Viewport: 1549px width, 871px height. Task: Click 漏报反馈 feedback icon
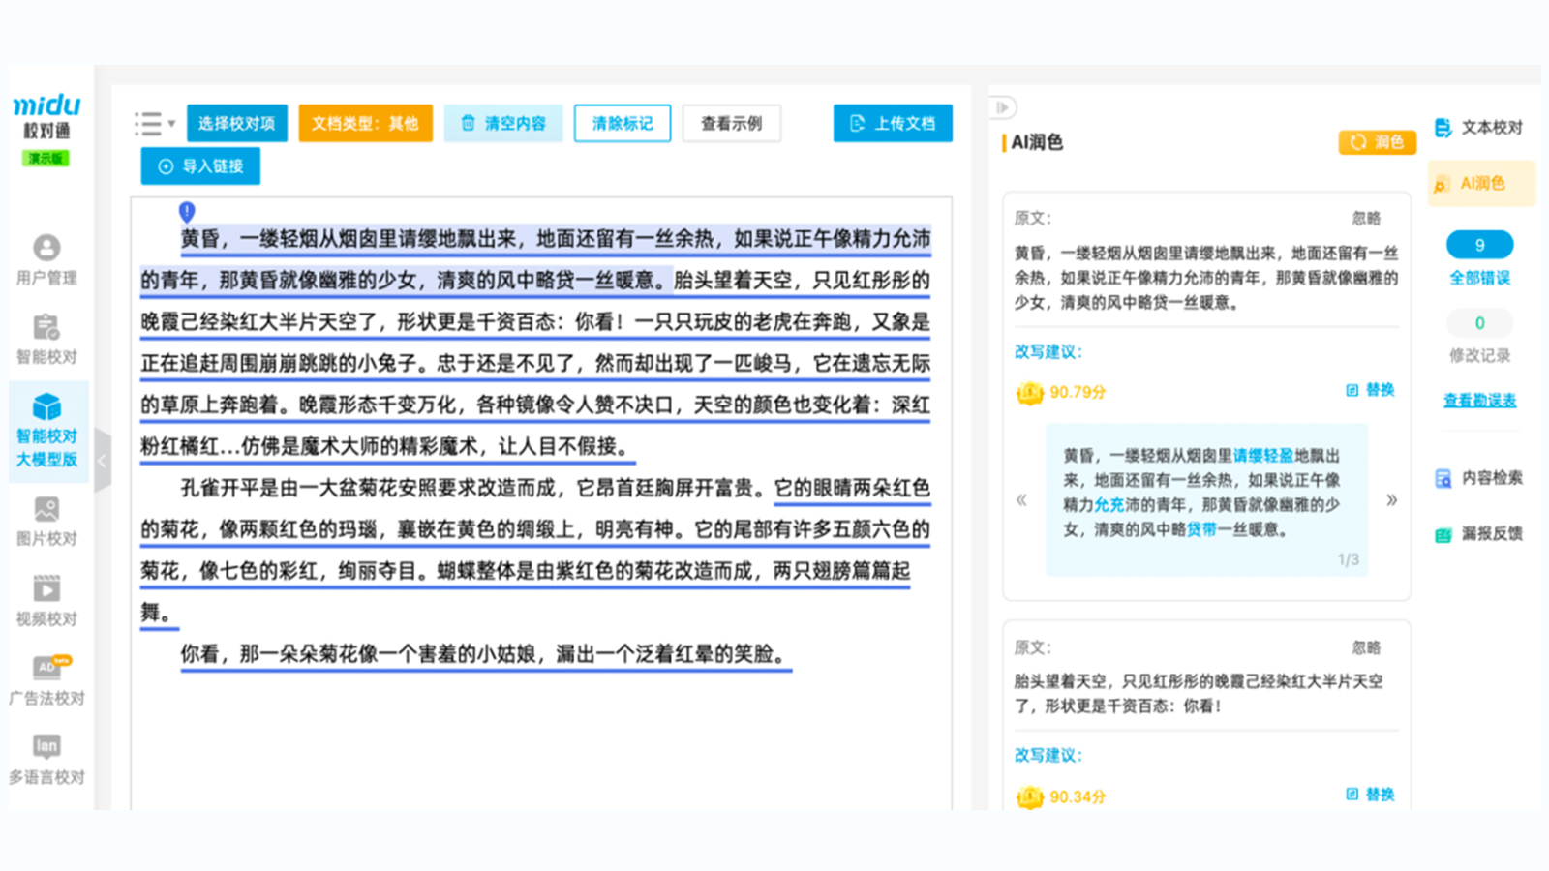tap(1443, 534)
